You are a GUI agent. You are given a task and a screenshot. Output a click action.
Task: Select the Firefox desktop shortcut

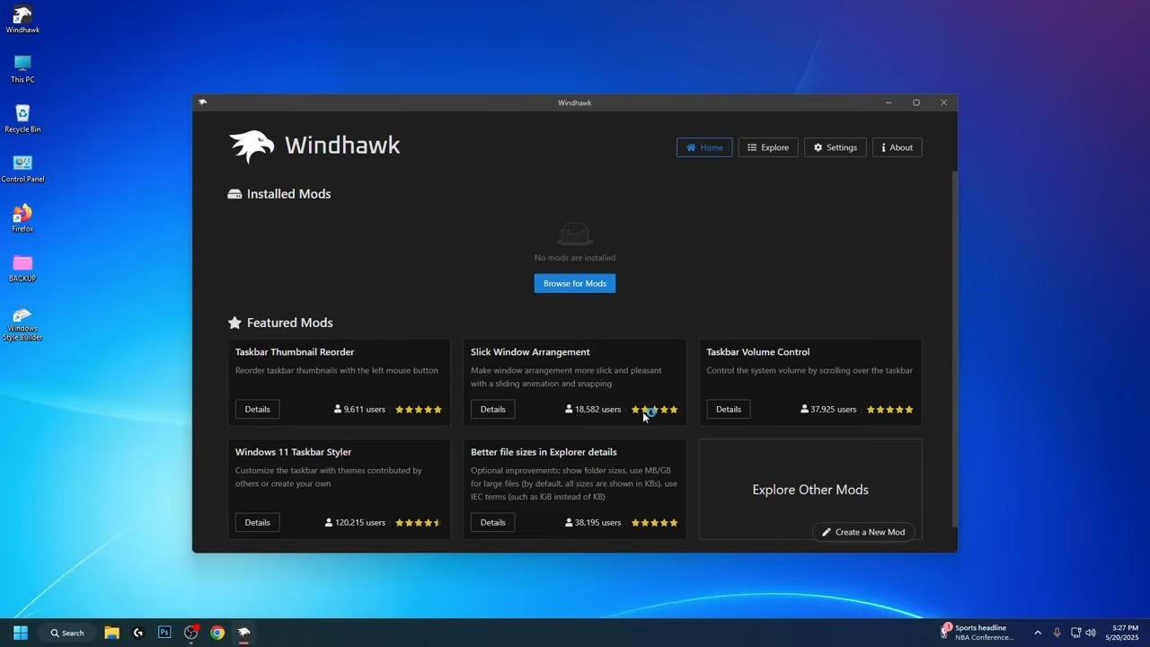coord(22,218)
